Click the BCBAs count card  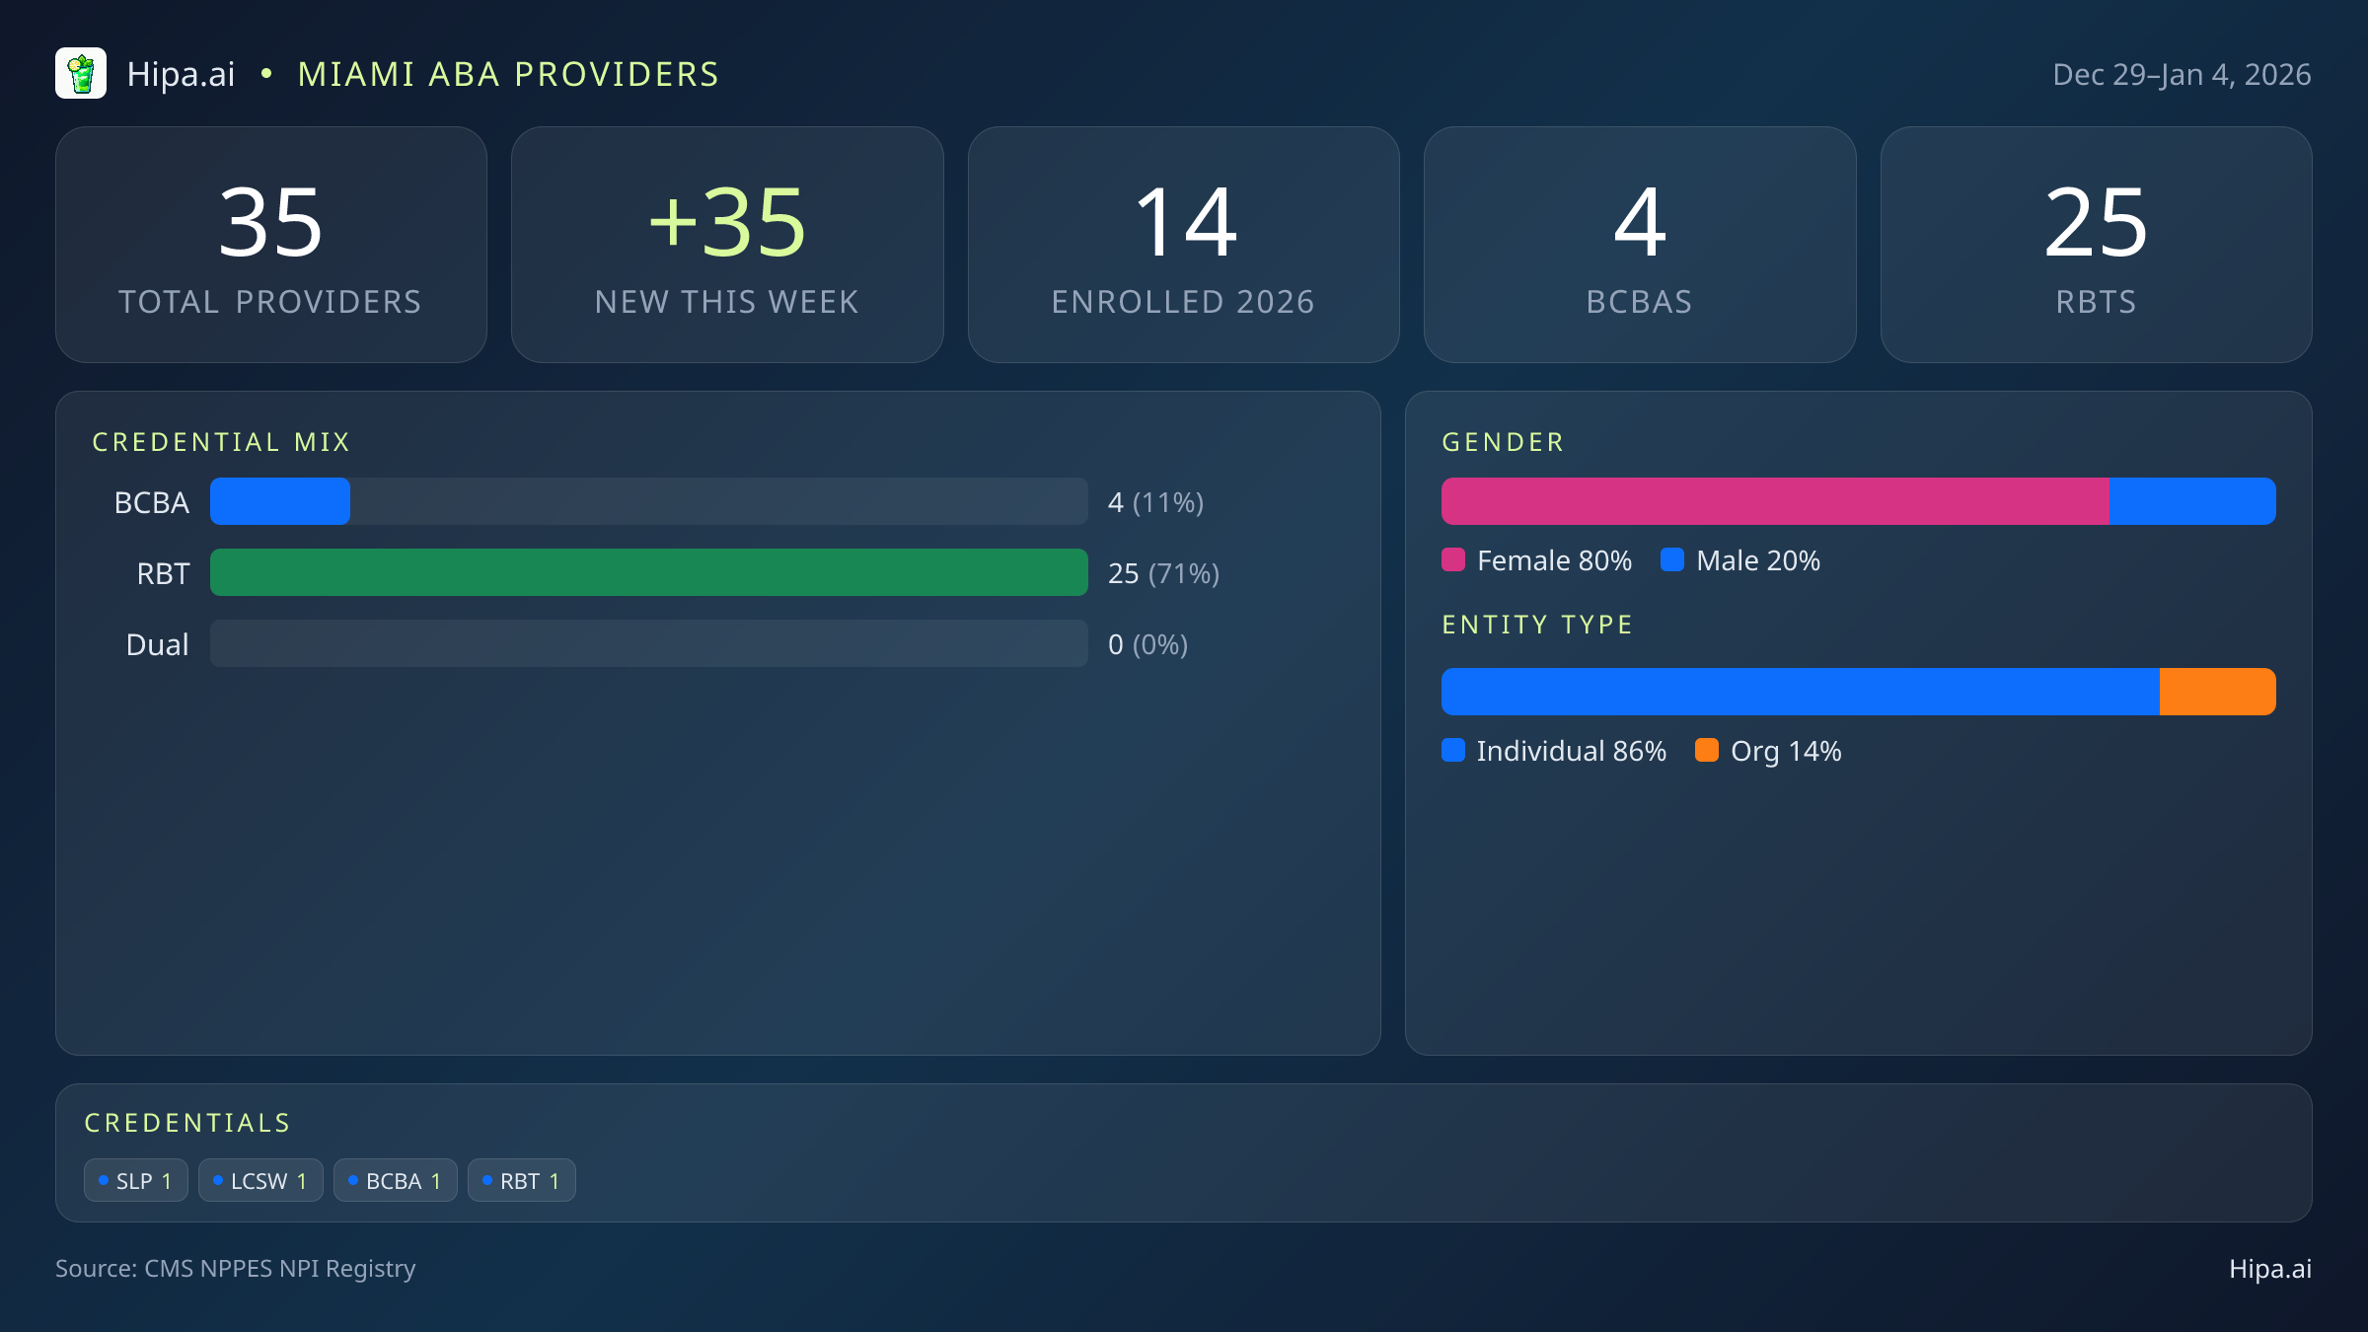[1640, 245]
